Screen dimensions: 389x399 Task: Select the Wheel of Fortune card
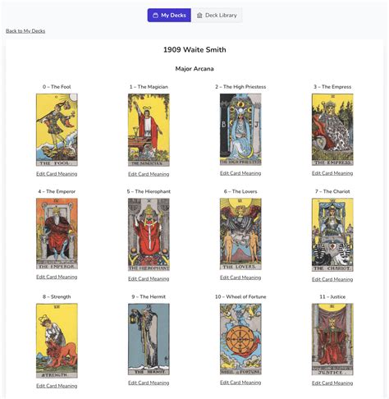(240, 339)
